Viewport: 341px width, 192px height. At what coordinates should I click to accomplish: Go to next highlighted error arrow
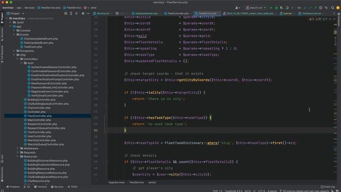(x=334, y=19)
